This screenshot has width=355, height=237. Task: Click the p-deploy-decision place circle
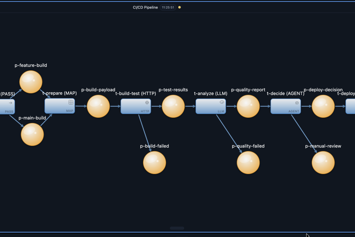[x=323, y=106]
